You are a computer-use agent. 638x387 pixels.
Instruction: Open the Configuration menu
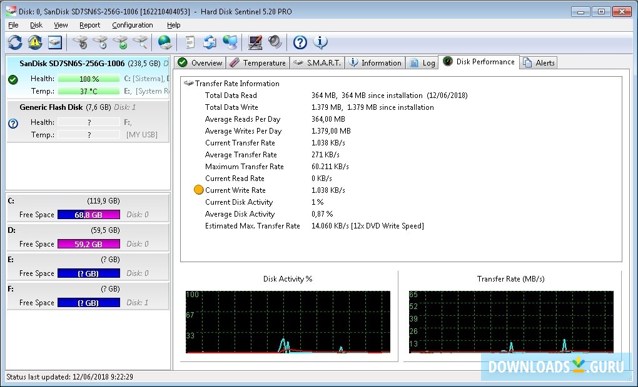[x=132, y=25]
